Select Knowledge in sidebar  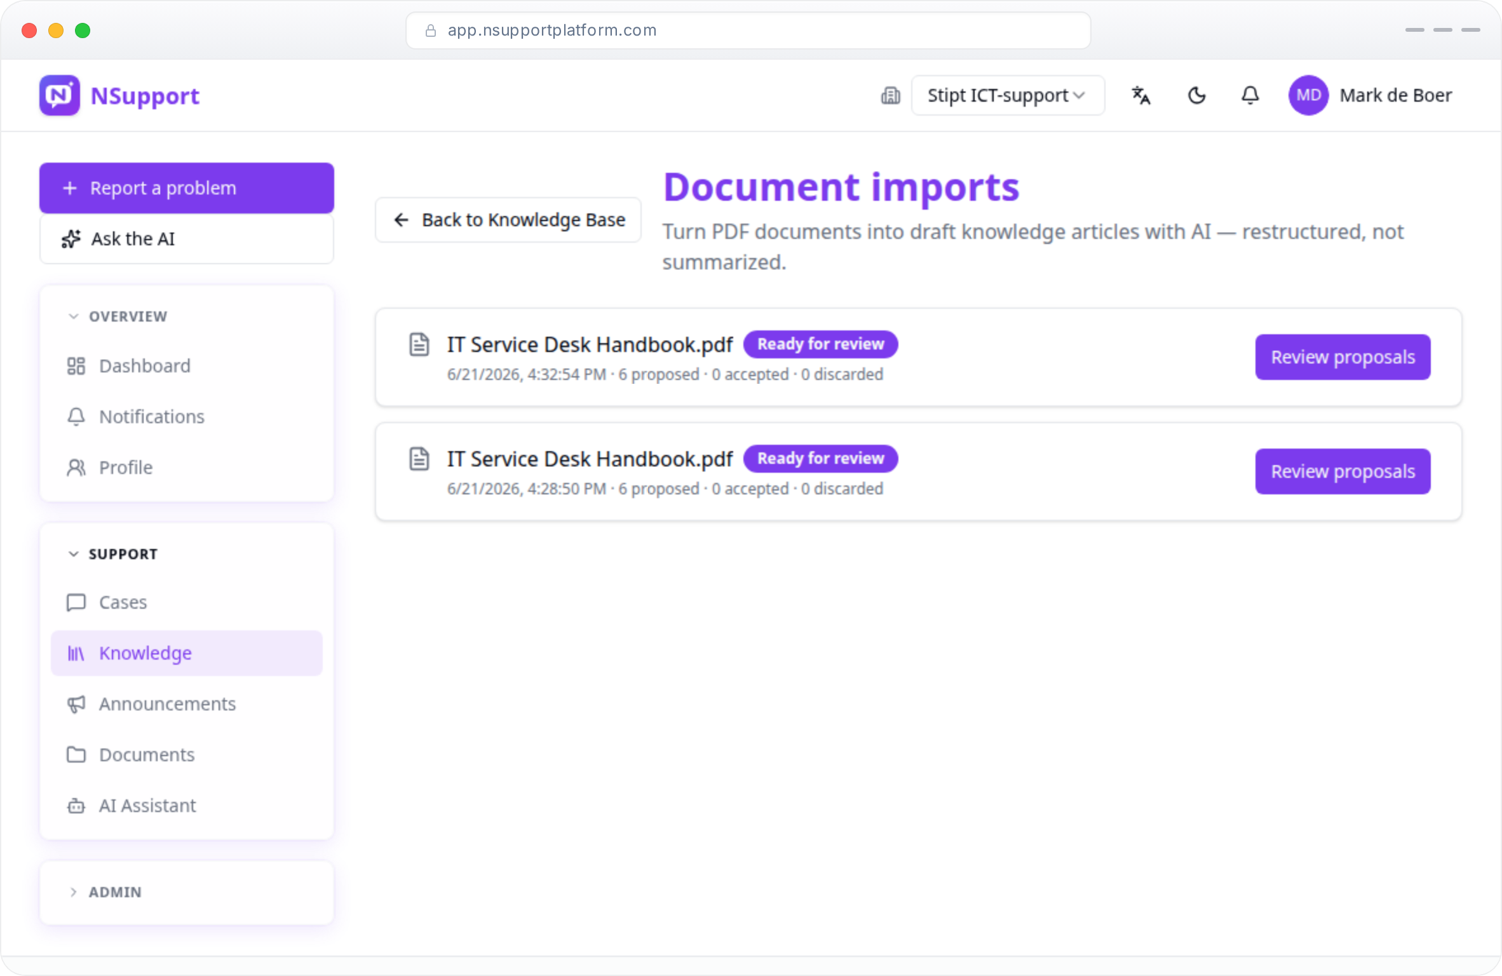[x=187, y=653]
